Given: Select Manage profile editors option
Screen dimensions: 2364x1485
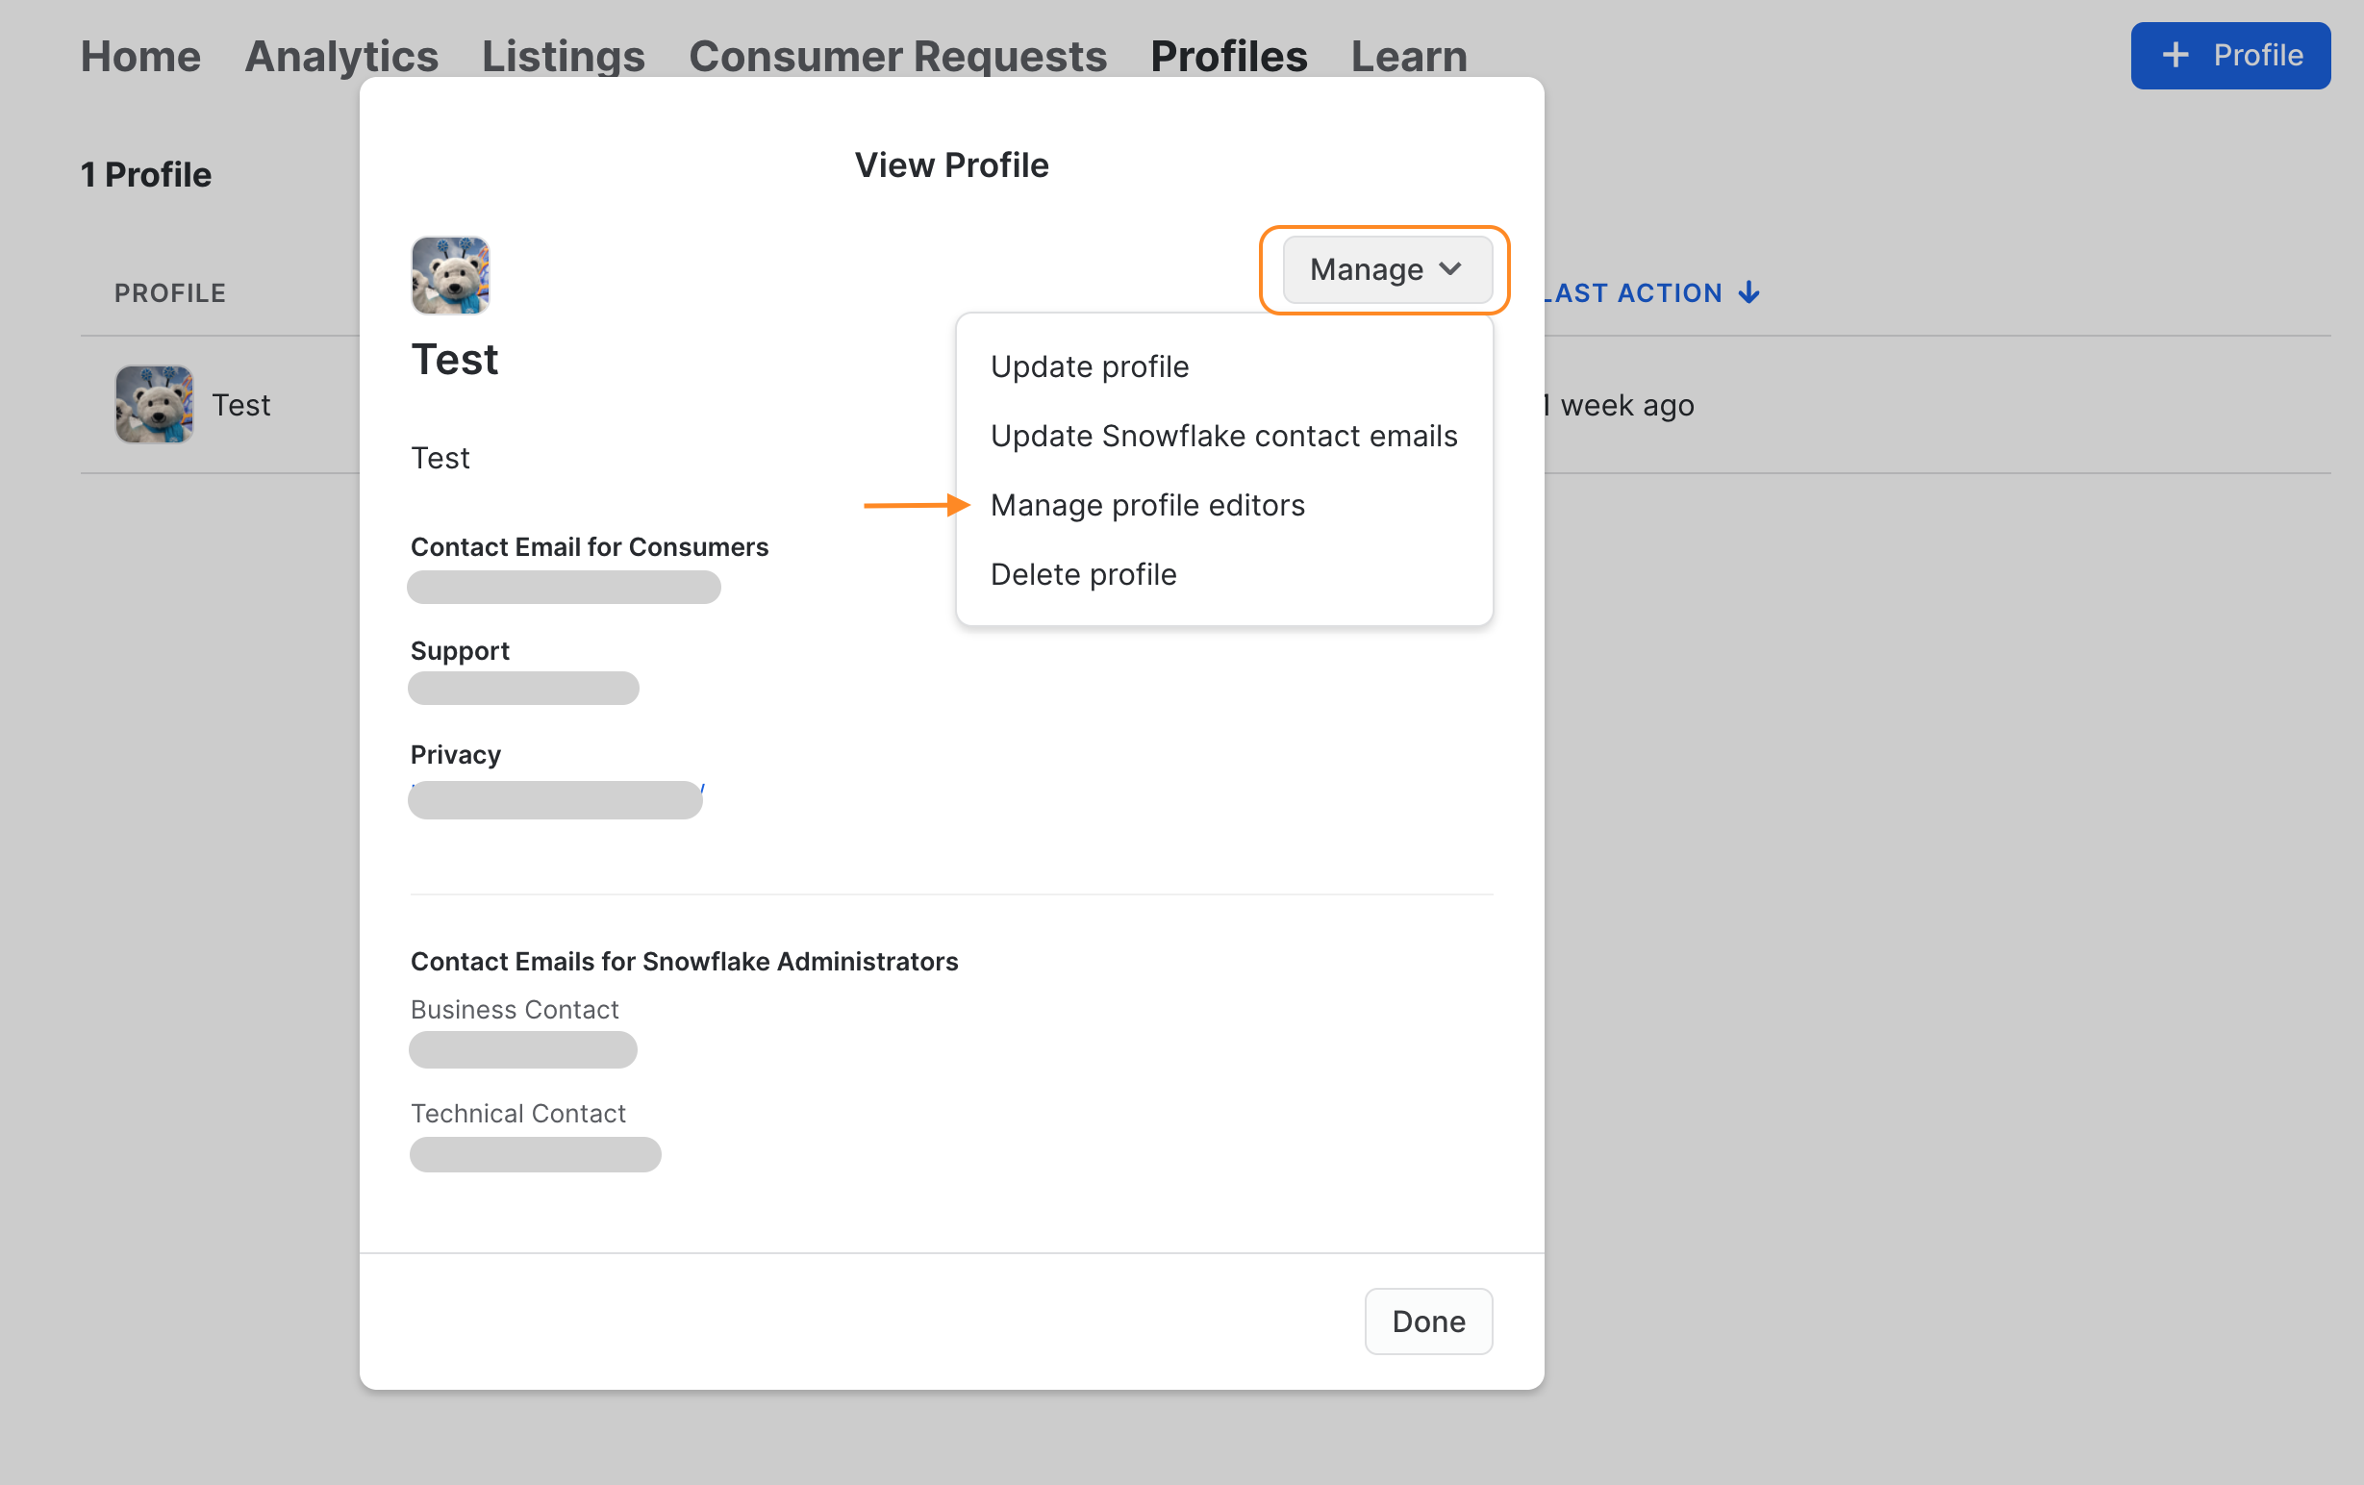Looking at the screenshot, I should (x=1147, y=505).
